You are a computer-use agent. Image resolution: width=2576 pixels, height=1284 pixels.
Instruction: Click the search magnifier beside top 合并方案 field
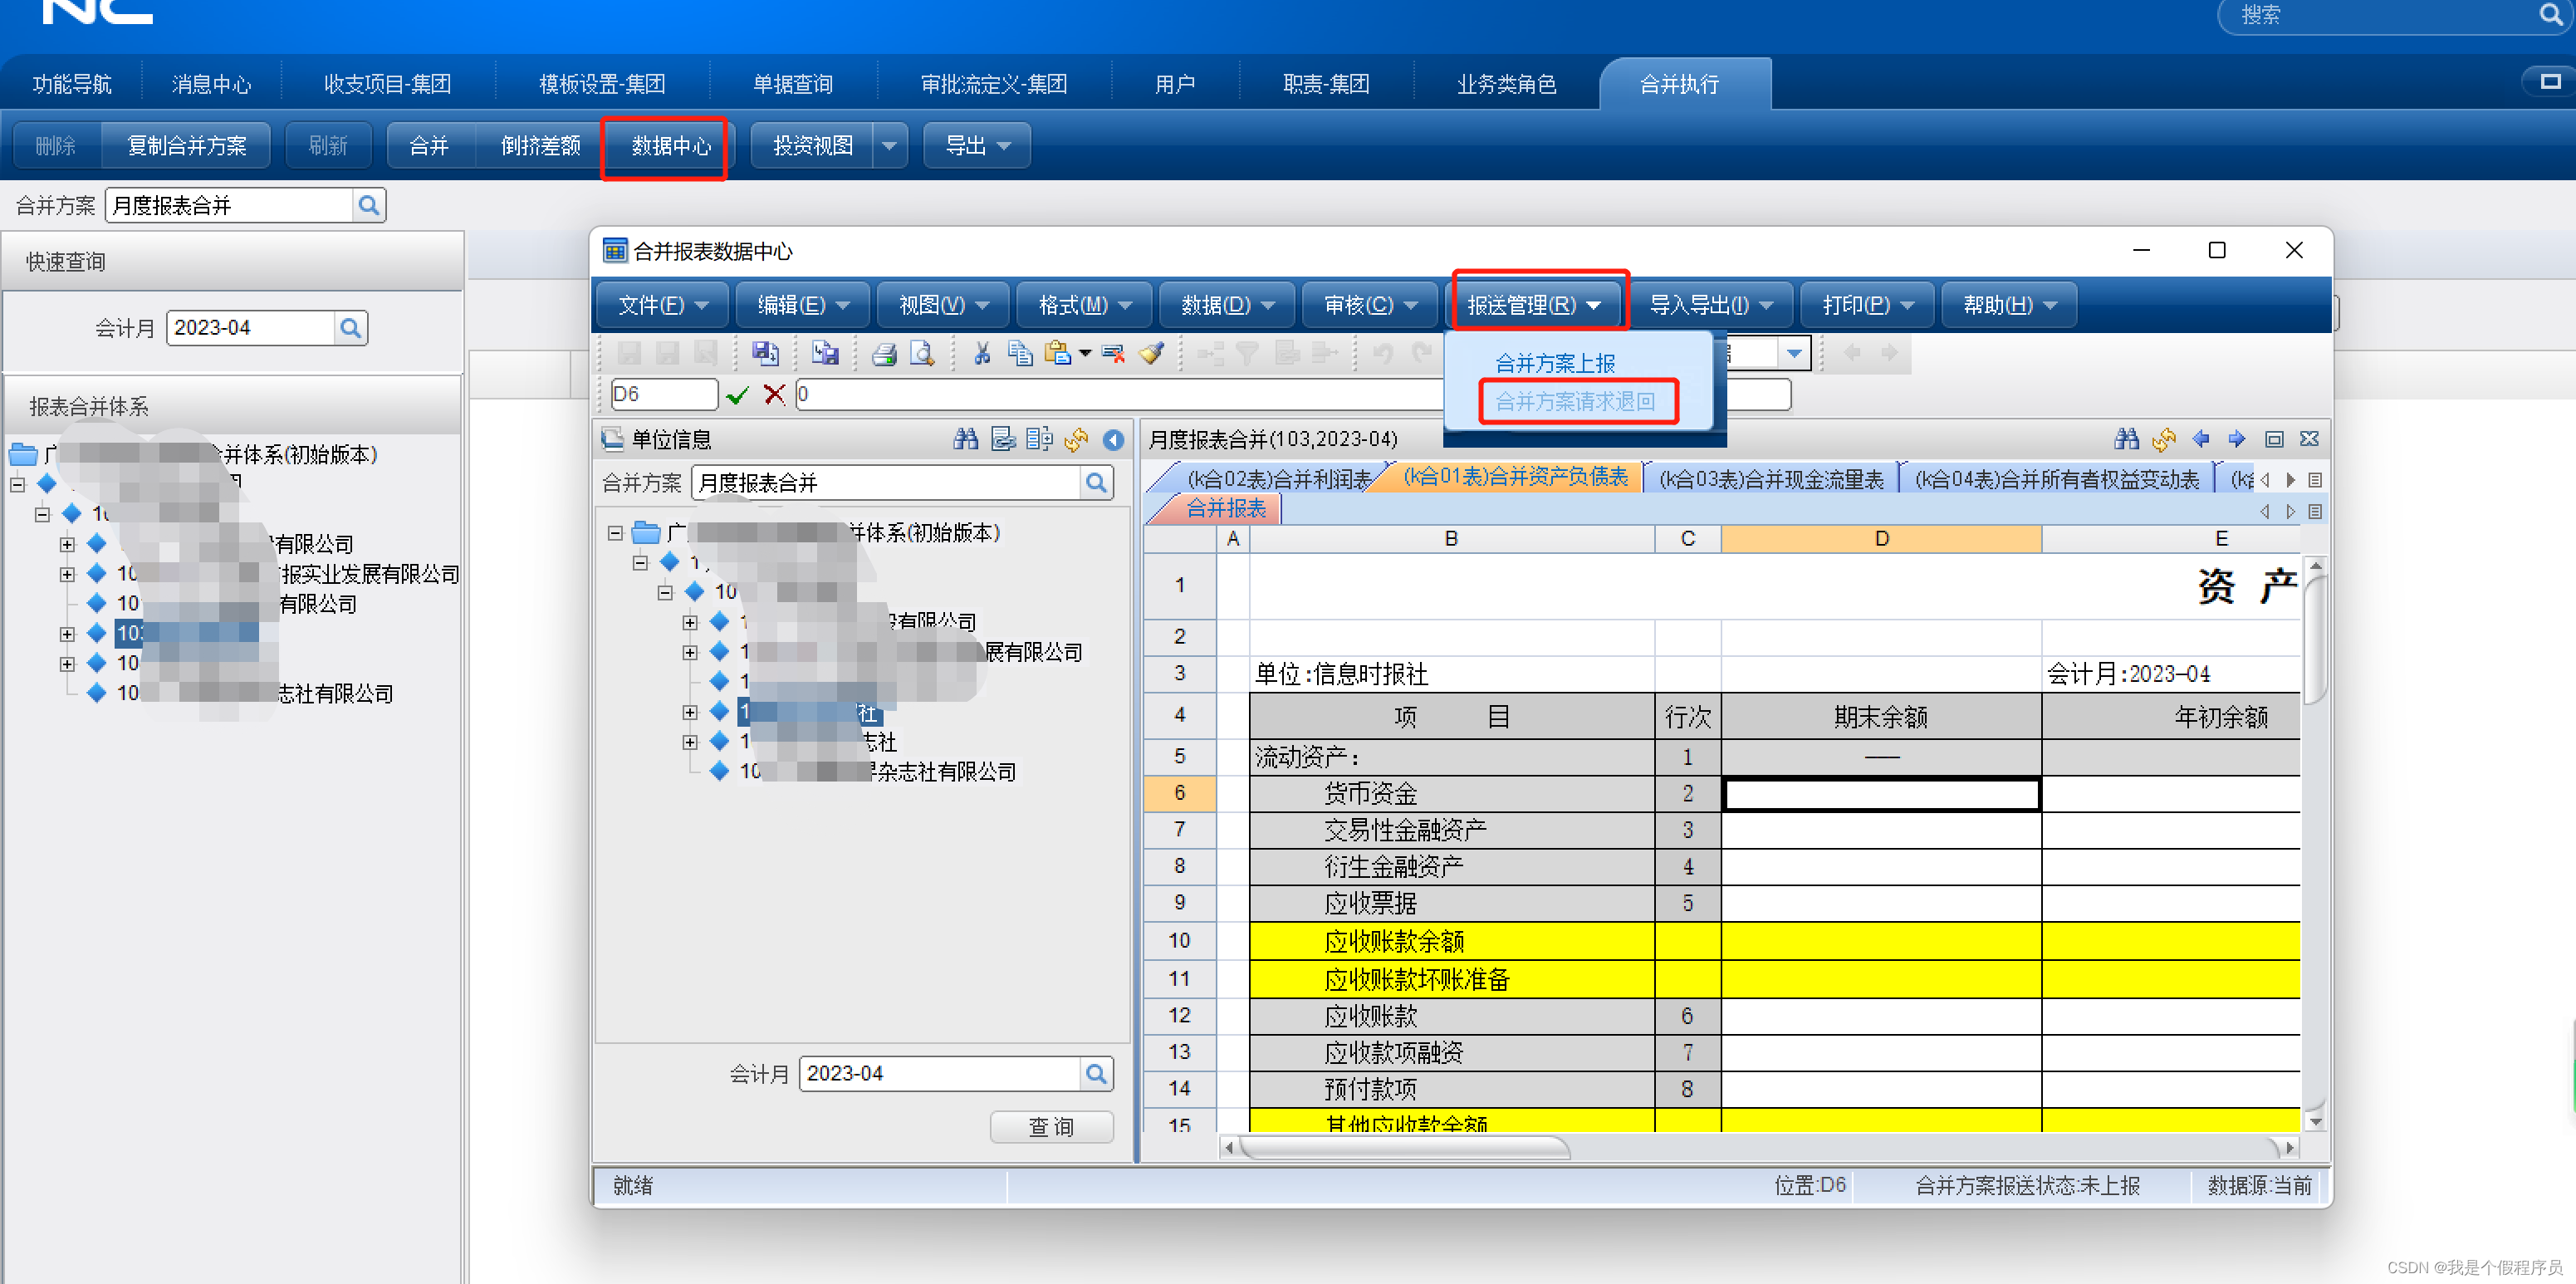point(369,206)
